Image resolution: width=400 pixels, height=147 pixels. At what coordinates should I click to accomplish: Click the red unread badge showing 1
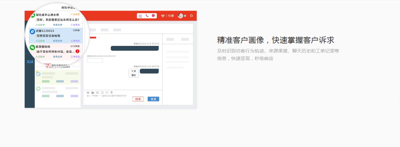point(78,51)
